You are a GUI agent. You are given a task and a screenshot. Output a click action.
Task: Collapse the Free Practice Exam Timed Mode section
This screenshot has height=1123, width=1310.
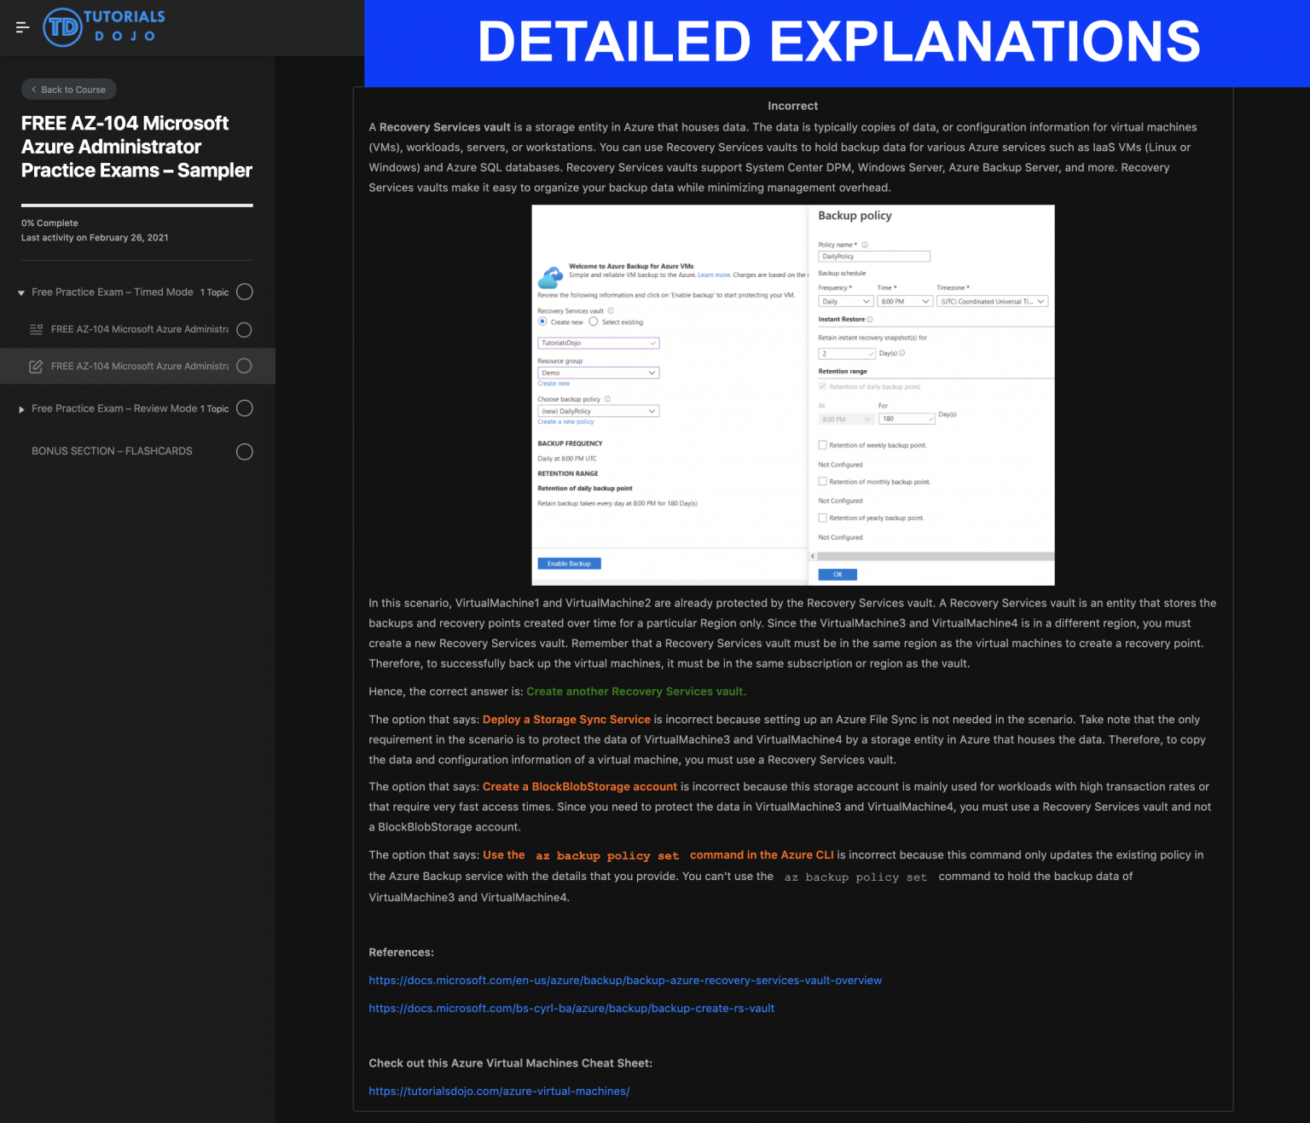coord(21,293)
